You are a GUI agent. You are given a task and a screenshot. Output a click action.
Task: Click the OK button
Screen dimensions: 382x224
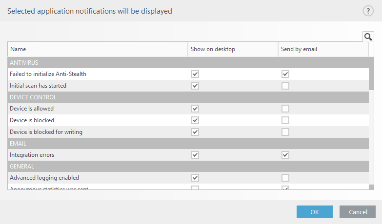point(315,212)
